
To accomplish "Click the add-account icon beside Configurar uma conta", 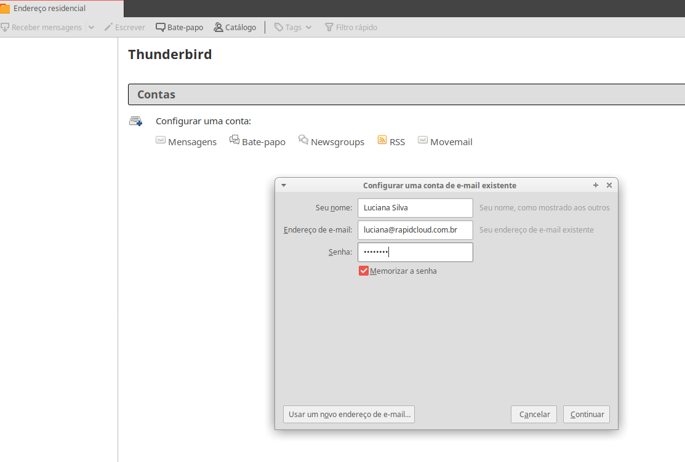I will point(136,121).
